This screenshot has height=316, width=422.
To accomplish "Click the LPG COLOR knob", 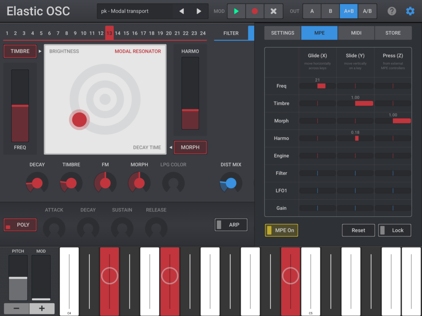I will coord(173,183).
